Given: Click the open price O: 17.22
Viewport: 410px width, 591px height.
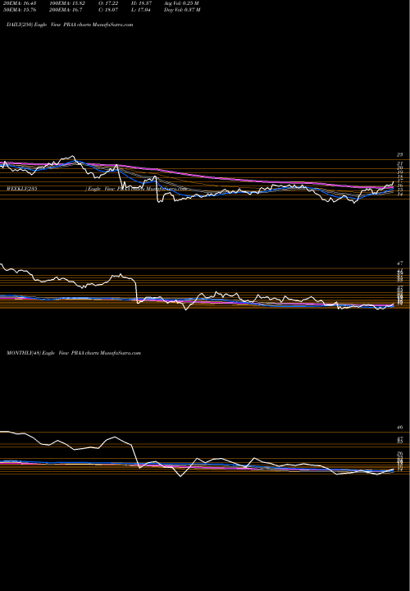Looking at the screenshot, I should (x=108, y=3).
